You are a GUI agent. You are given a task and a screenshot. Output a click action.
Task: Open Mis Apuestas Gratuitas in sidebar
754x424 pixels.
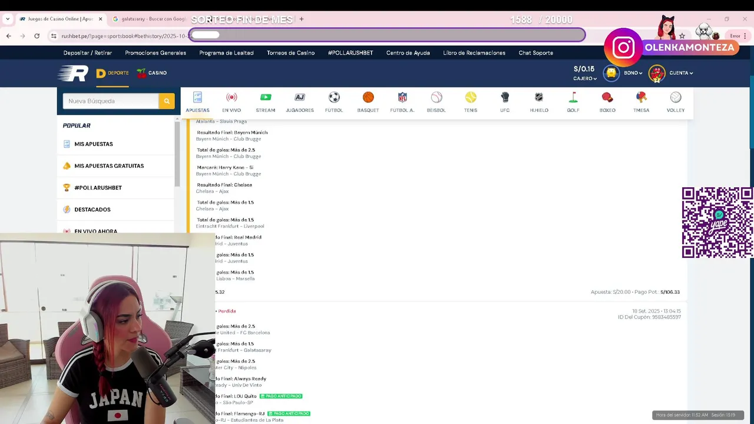point(115,165)
